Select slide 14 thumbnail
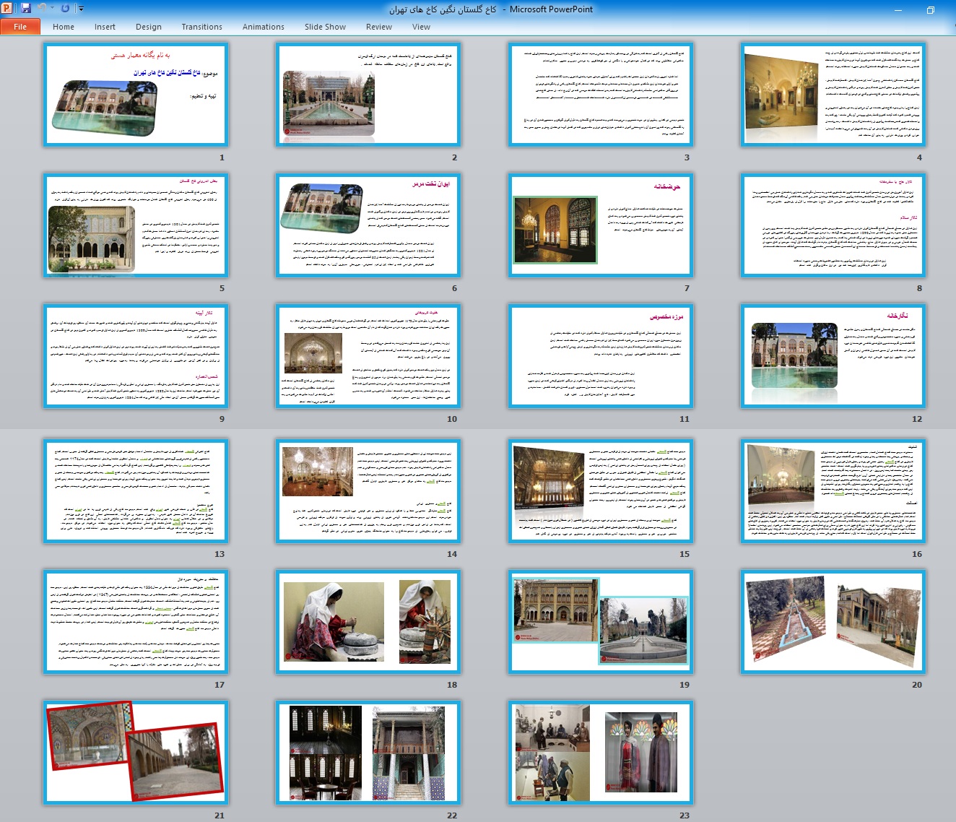956x822 pixels. [x=368, y=491]
